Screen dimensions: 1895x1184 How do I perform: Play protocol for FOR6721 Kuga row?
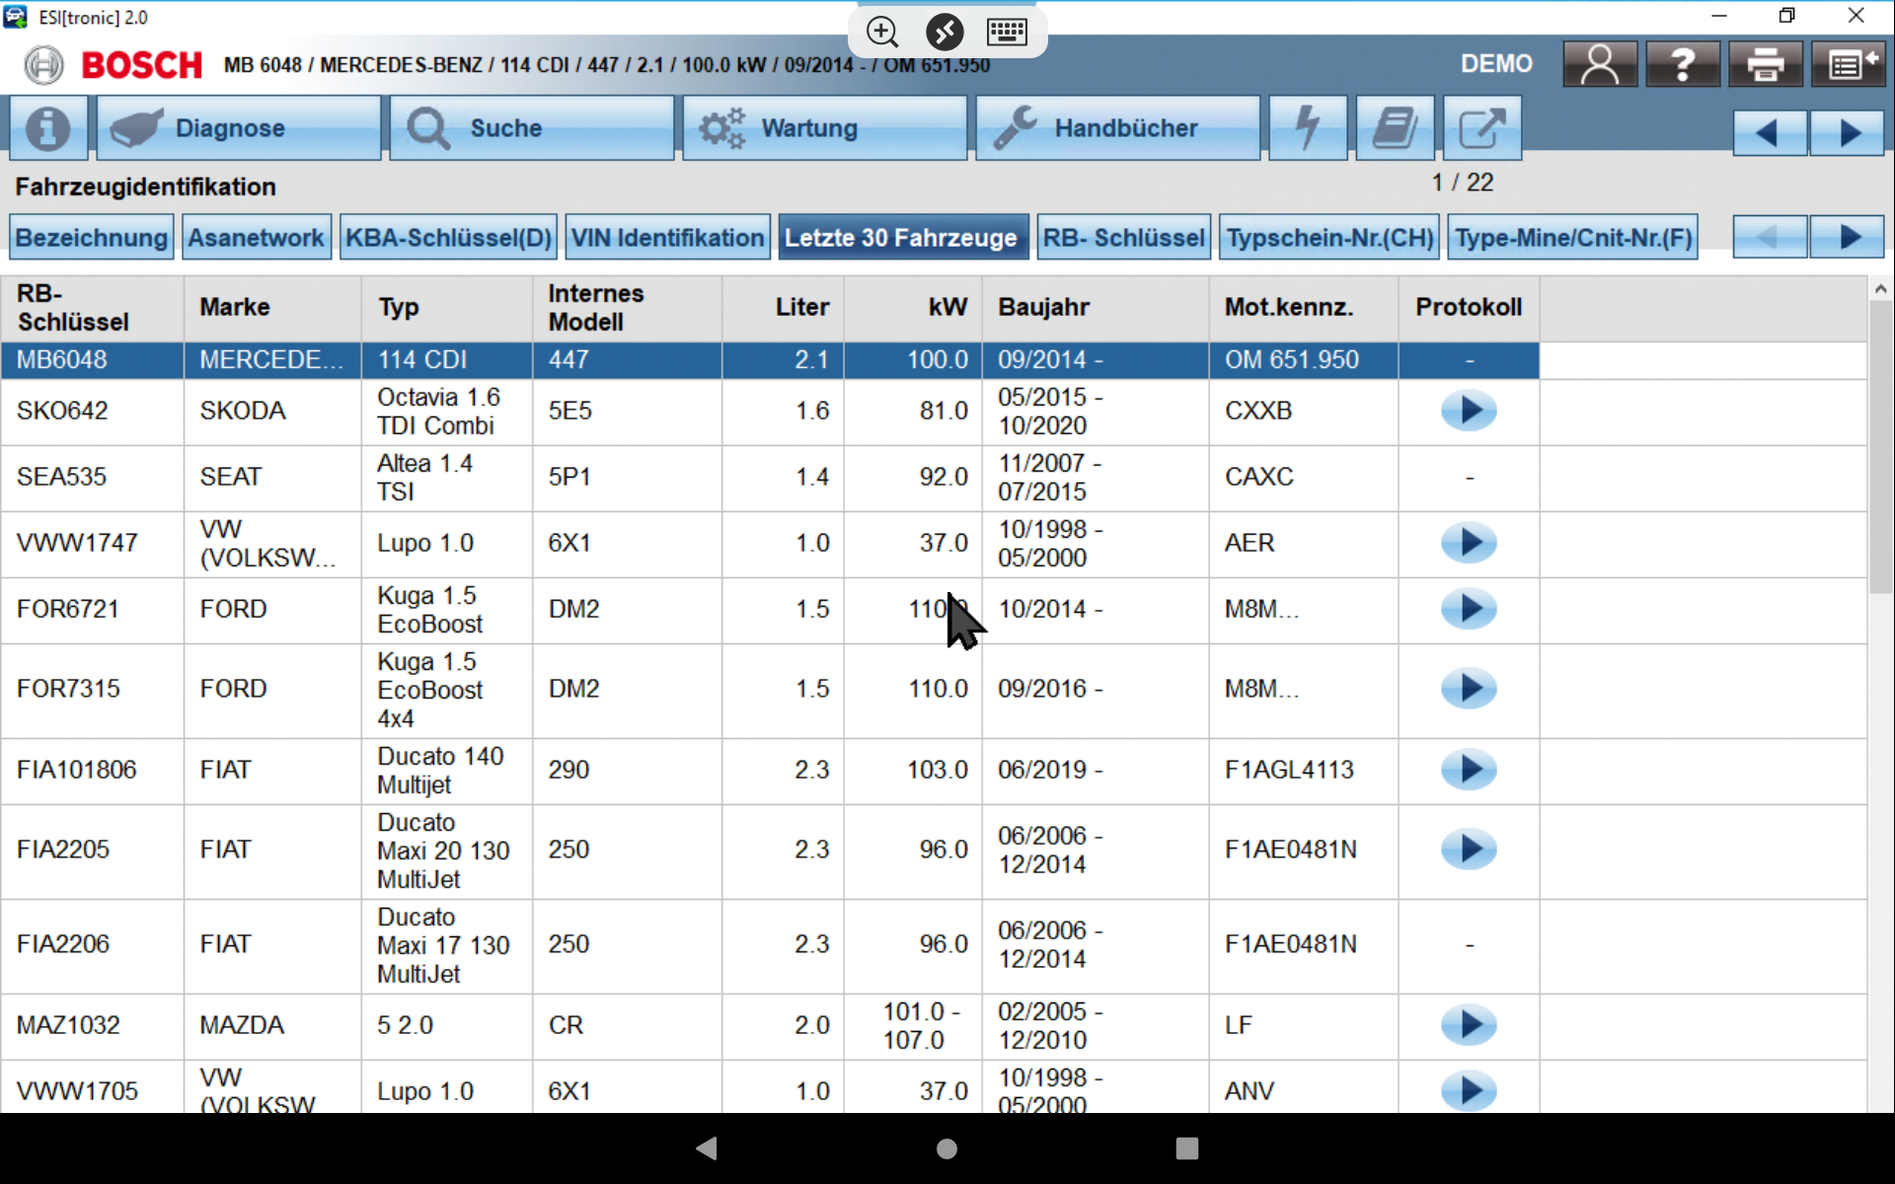pos(1469,610)
